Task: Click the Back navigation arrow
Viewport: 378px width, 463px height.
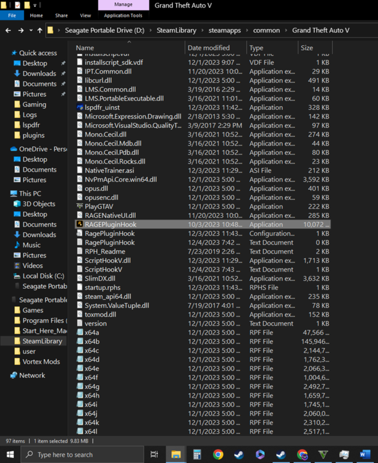Action: point(8,30)
